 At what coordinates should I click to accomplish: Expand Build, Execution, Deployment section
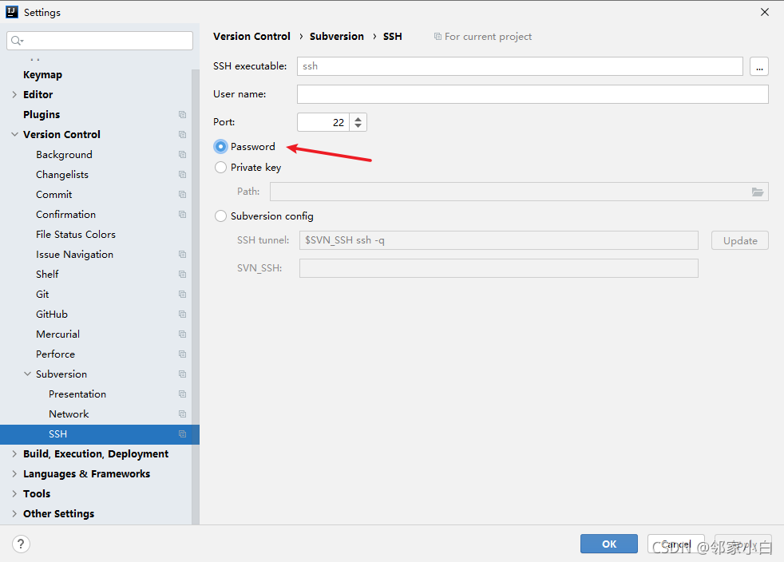pyautogui.click(x=14, y=454)
